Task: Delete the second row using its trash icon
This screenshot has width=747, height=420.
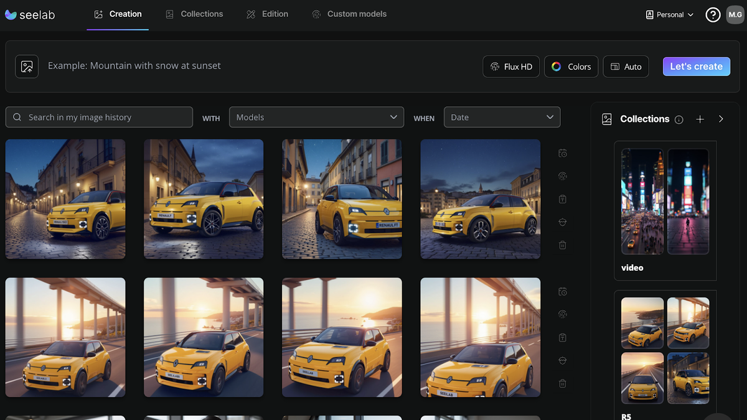Action: coord(562,383)
